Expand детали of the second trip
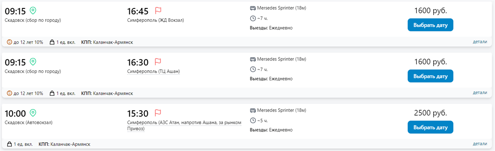 coord(480,93)
